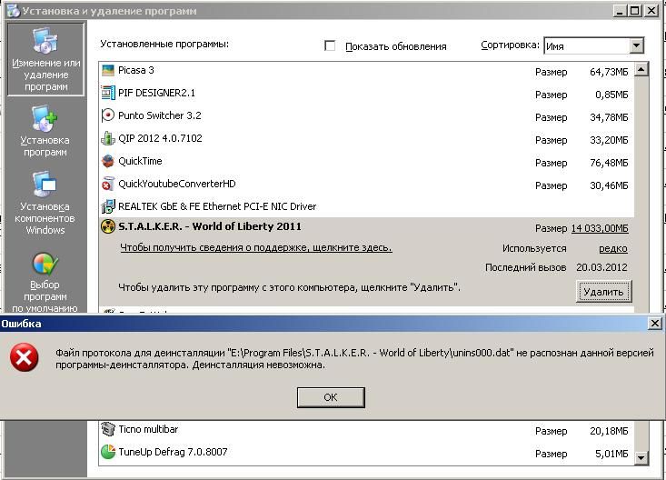Open 'Установка программ' sidebar section
The image size is (666, 480).
45,131
